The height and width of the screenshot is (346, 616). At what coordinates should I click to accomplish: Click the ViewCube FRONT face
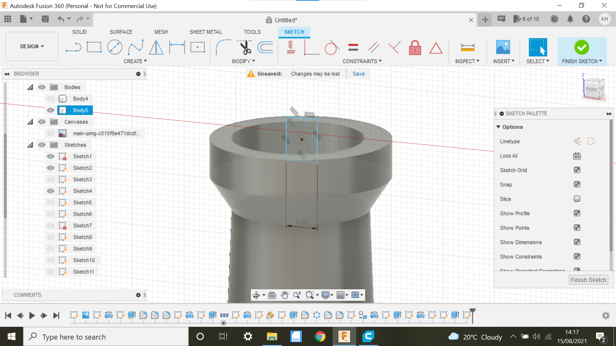tap(591, 89)
